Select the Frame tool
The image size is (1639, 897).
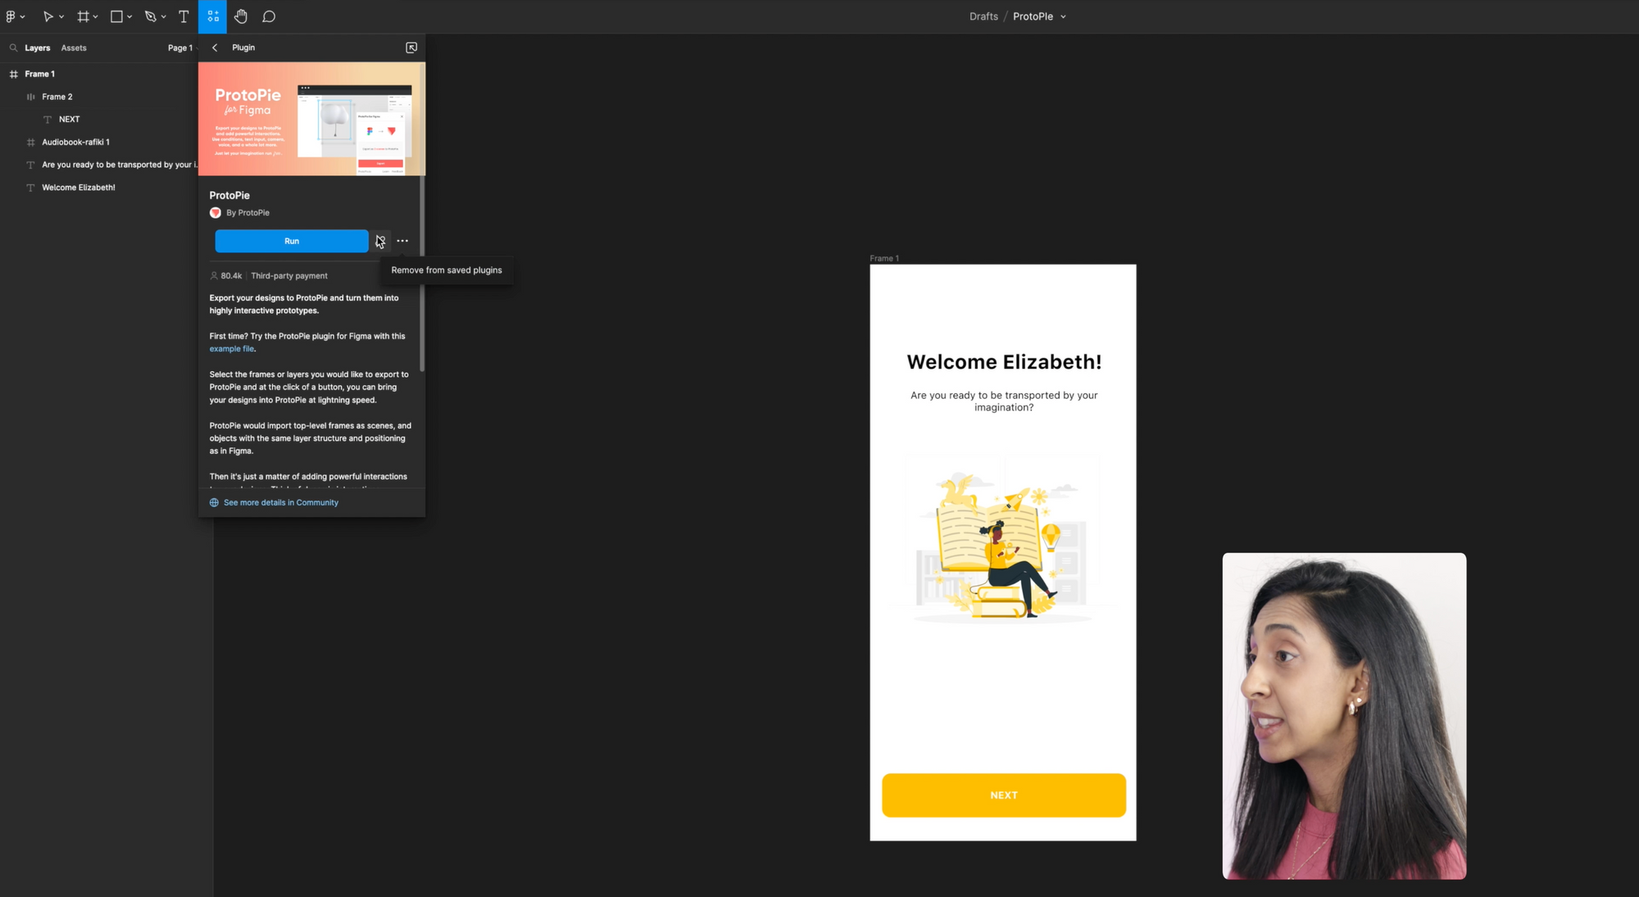(83, 16)
